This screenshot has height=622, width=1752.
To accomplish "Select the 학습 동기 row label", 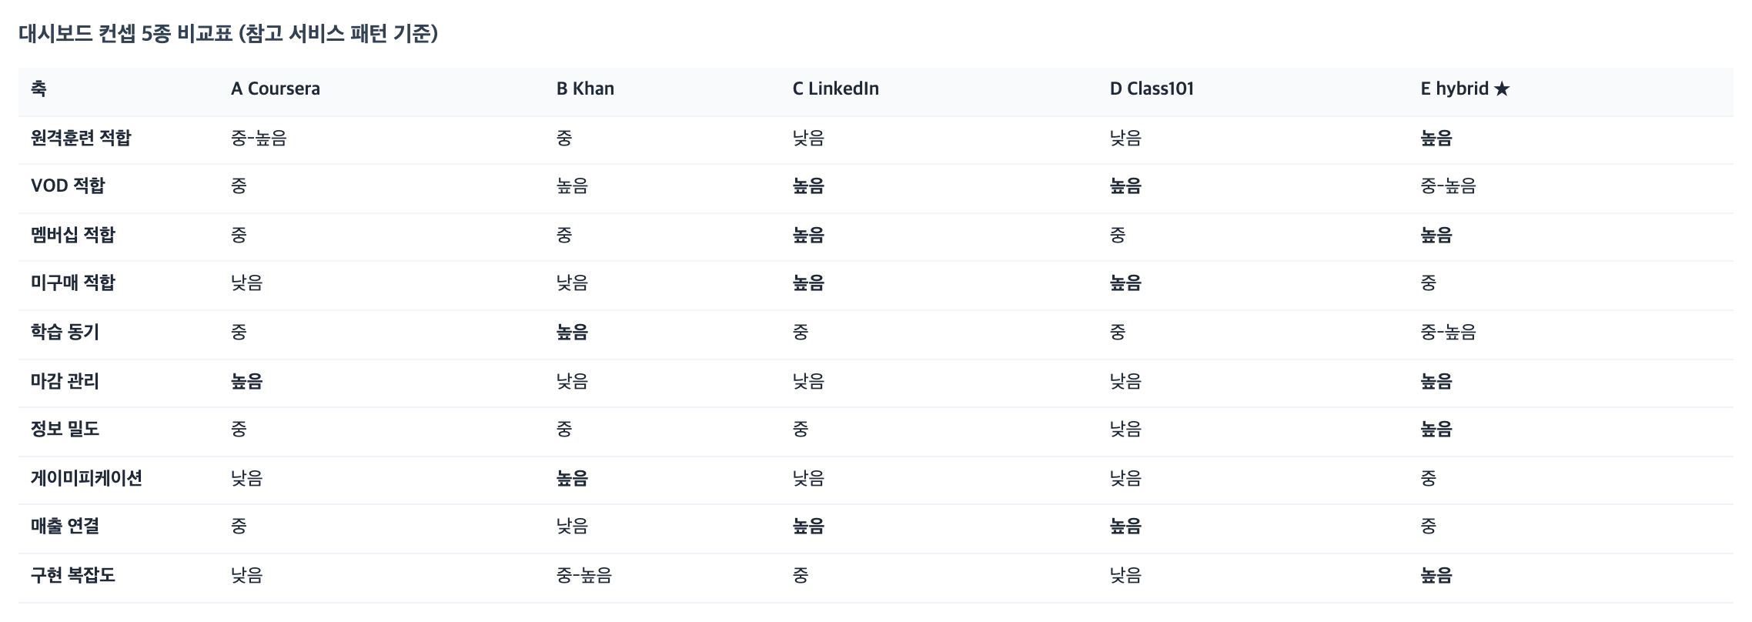I will pos(65,333).
